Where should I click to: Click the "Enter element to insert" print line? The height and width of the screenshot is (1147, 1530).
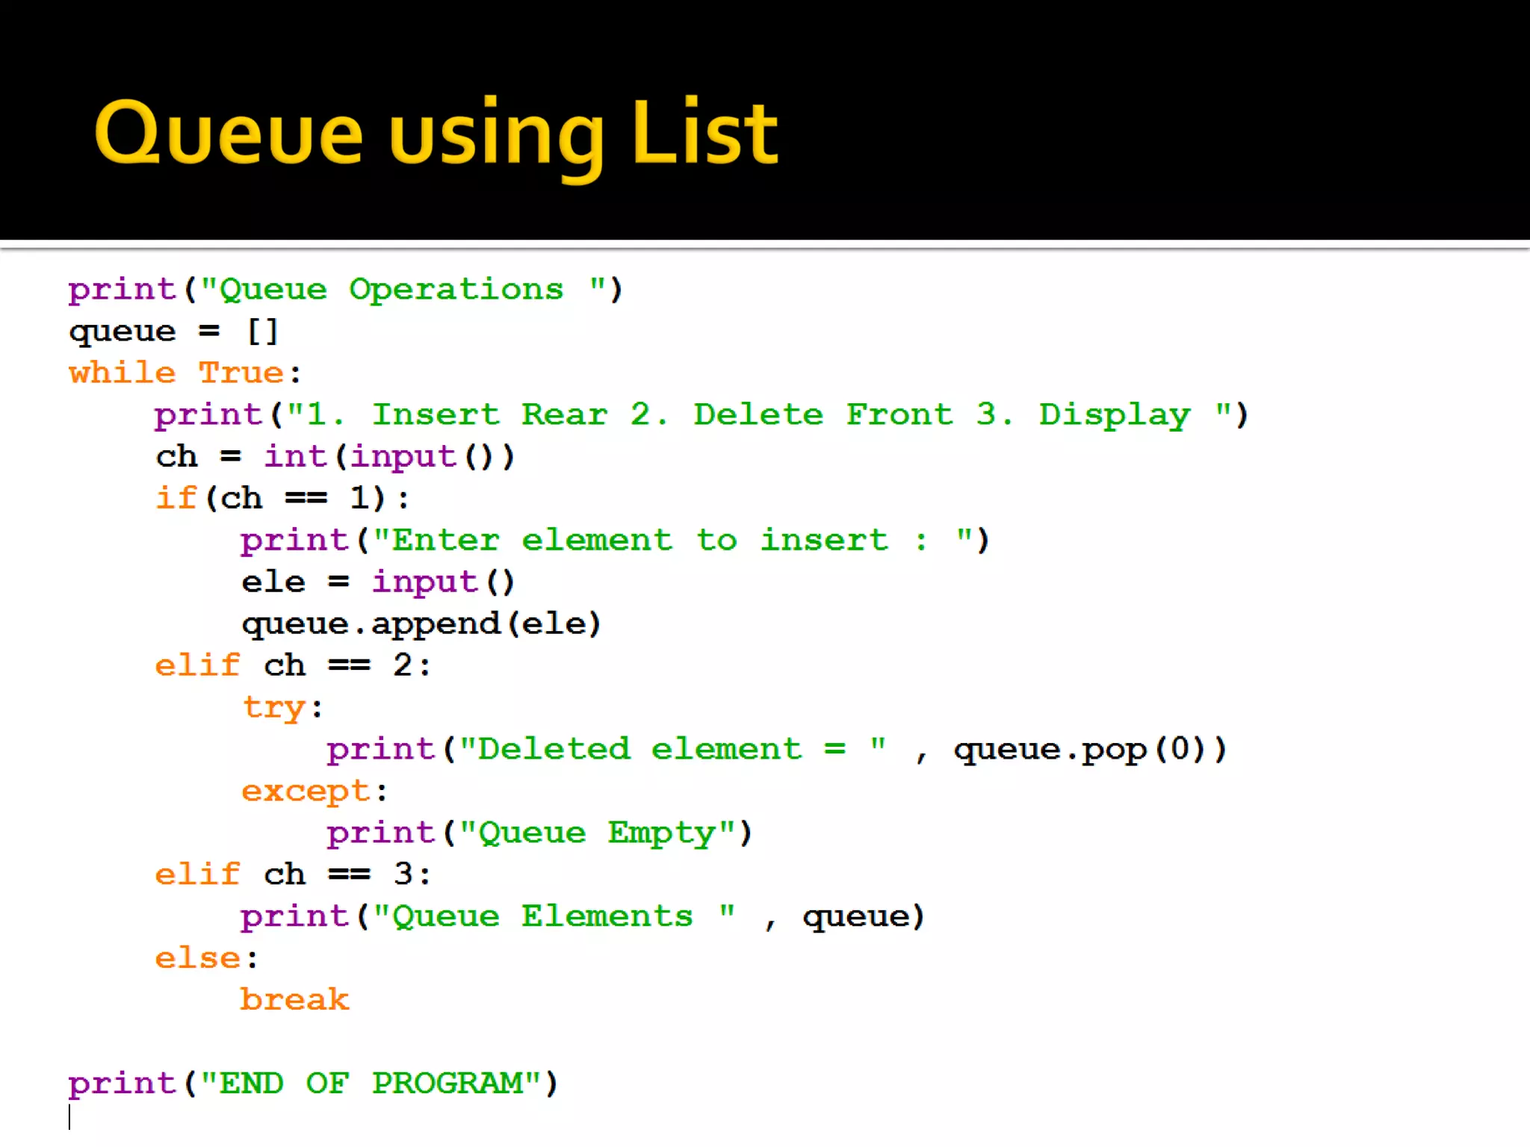614,541
